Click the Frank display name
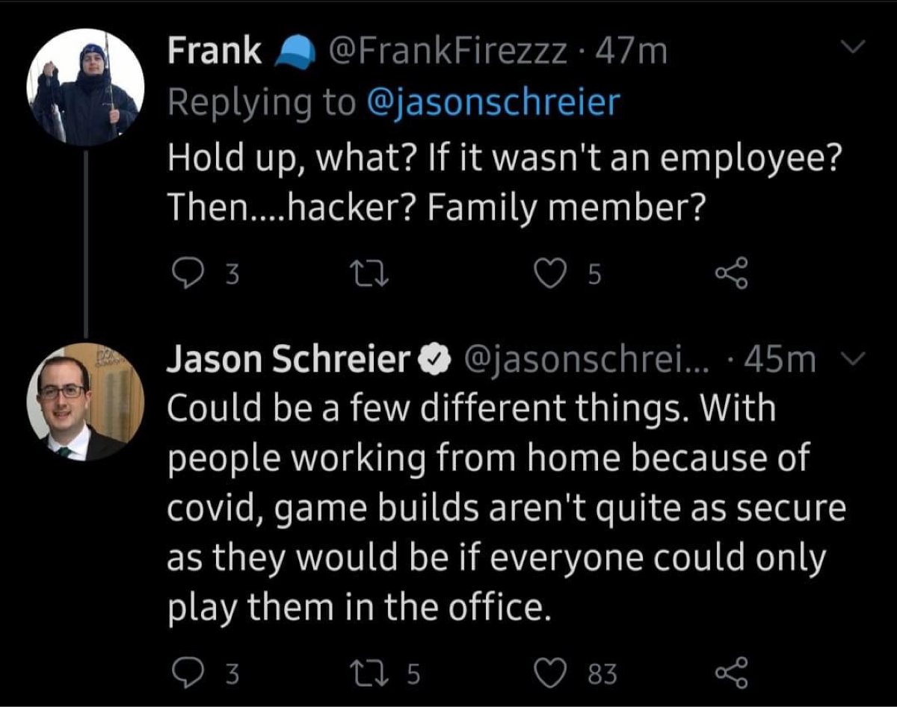The height and width of the screenshot is (707, 897). 214,52
